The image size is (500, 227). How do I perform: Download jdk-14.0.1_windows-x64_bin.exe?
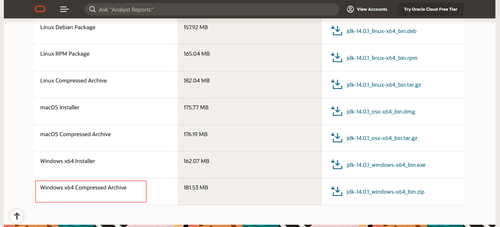[x=386, y=165]
